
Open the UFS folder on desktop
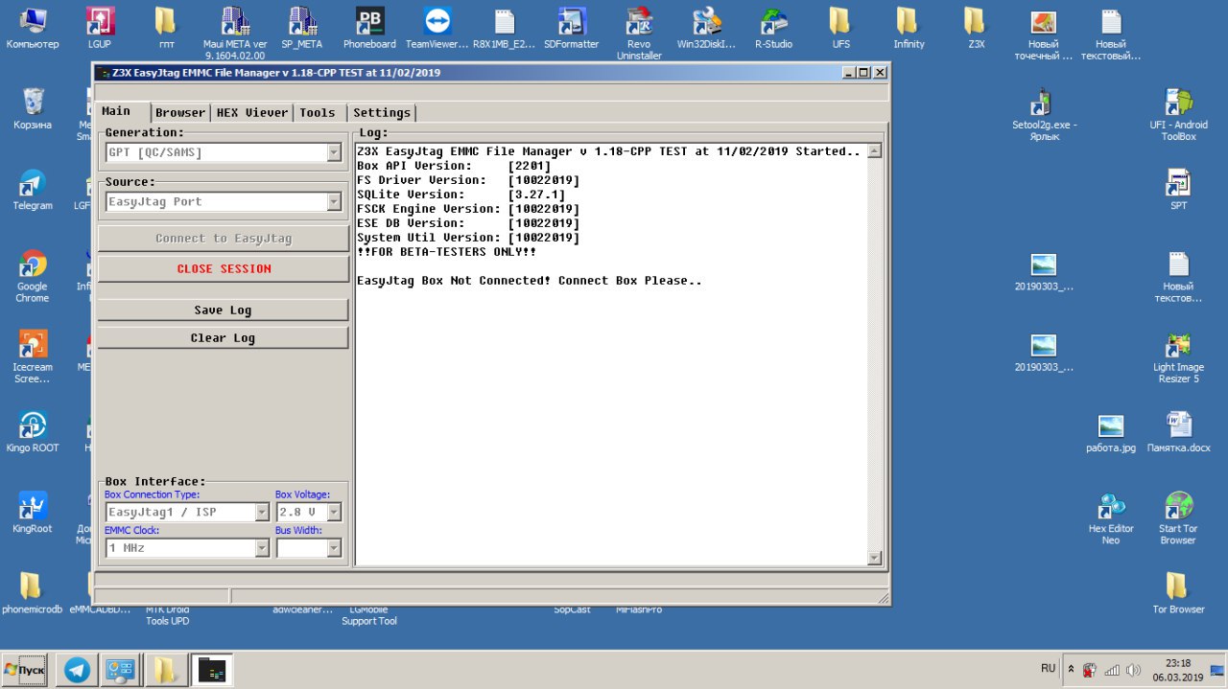(840, 29)
